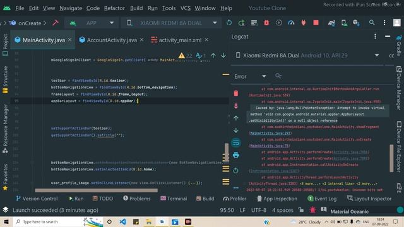Open the Project tool window
The image size is (404, 227).
(5, 45)
